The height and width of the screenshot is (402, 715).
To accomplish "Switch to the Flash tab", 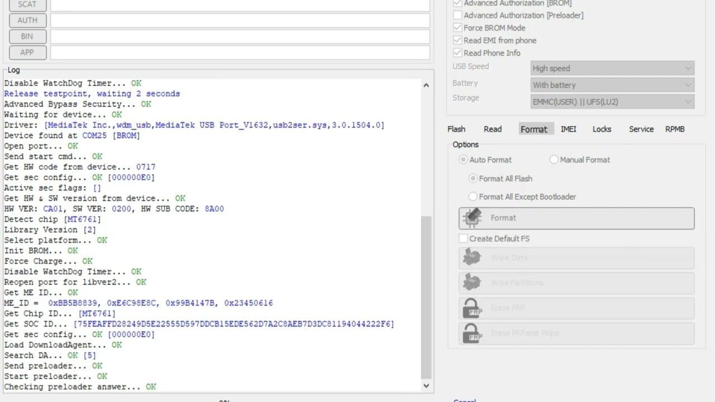I will (x=456, y=129).
